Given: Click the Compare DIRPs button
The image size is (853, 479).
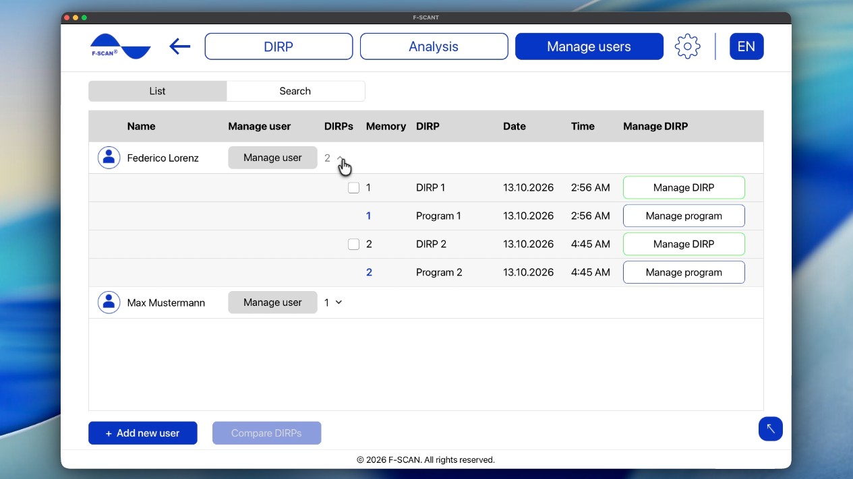Looking at the screenshot, I should tap(266, 433).
